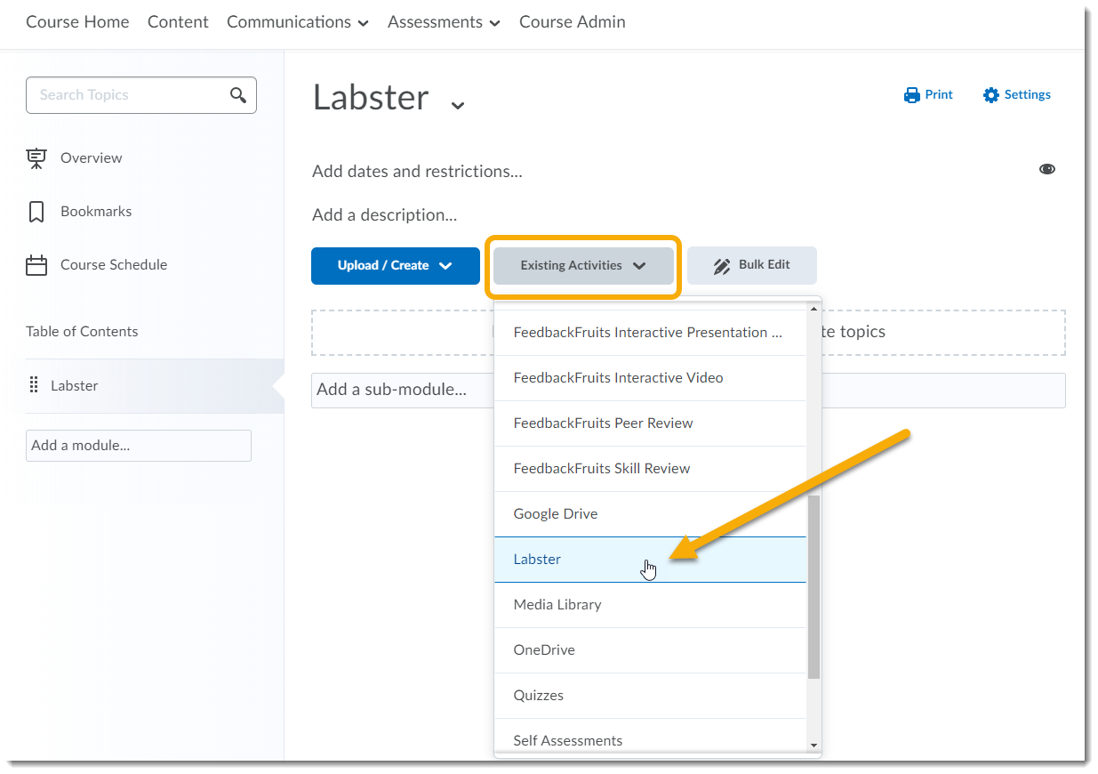
Task: Click the Add a module input field
Action: [x=138, y=445]
